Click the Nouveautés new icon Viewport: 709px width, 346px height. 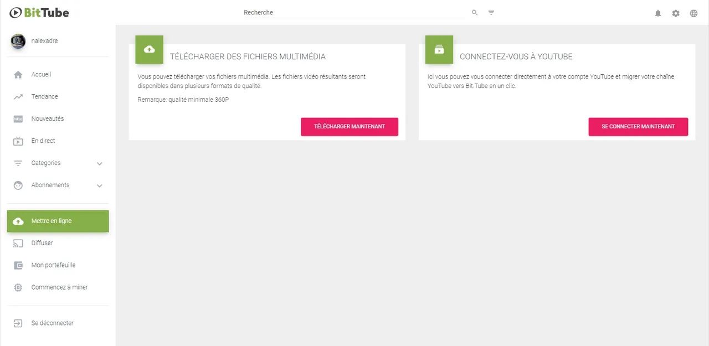[x=18, y=119]
